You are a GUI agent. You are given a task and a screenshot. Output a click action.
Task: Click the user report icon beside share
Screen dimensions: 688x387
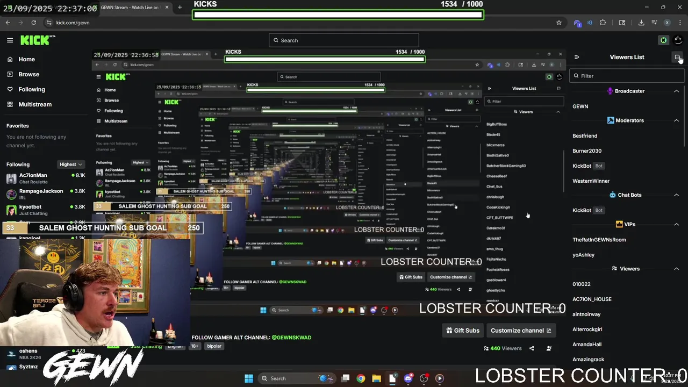[x=549, y=348]
